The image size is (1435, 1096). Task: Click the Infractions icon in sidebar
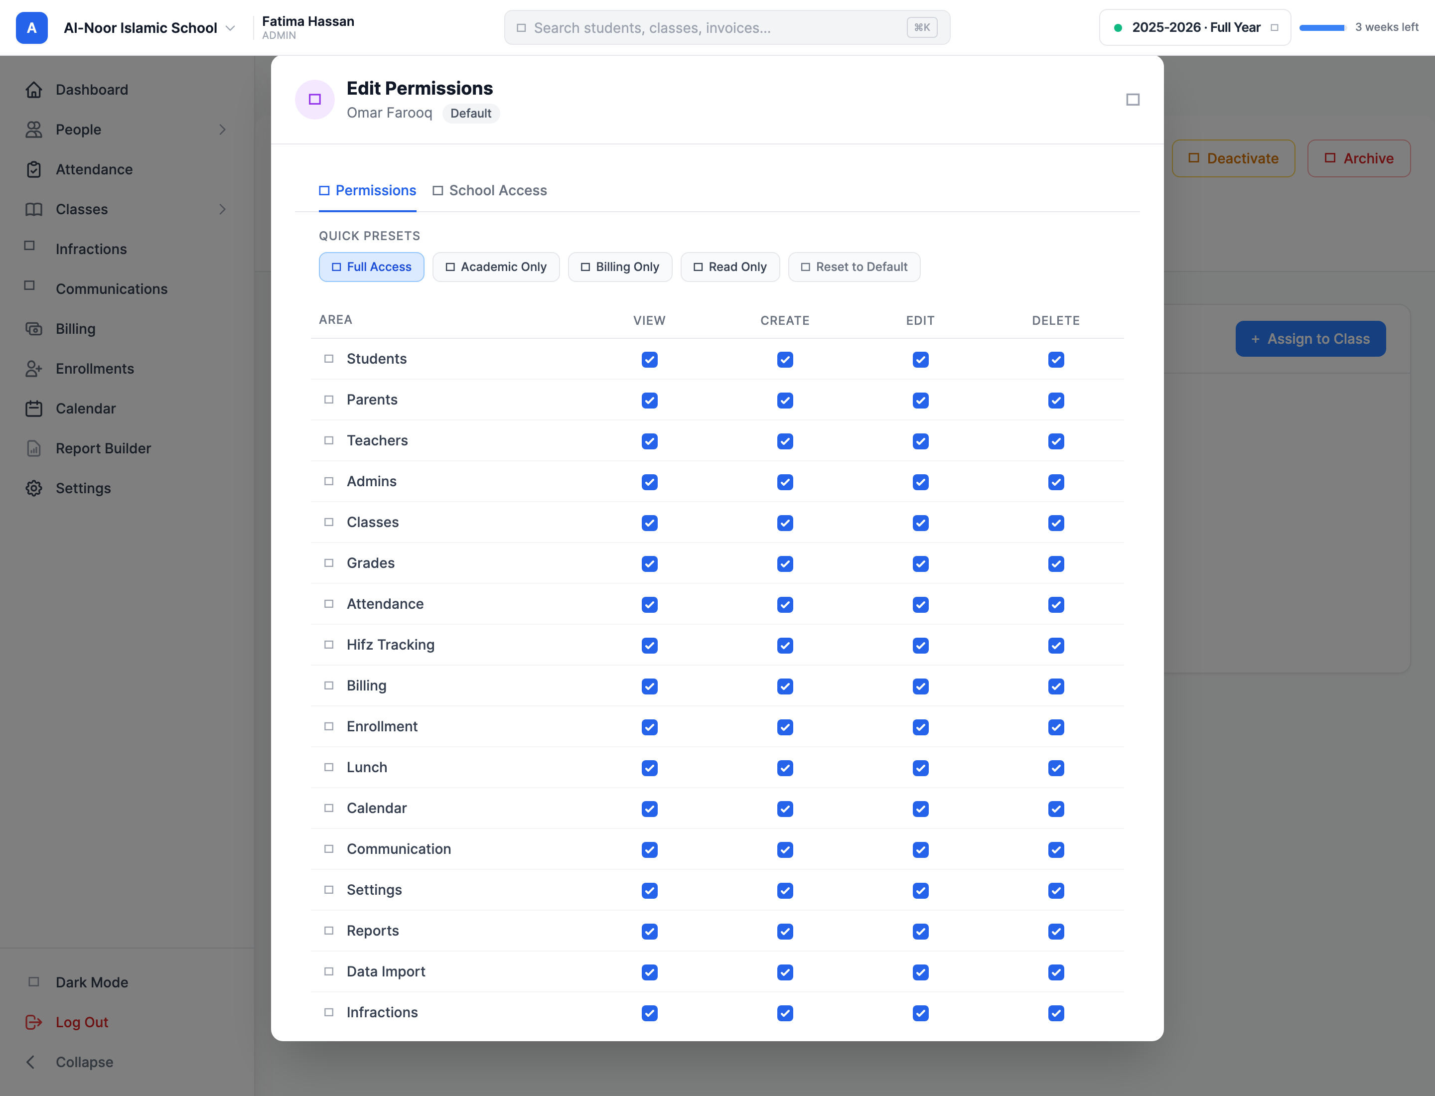pyautogui.click(x=29, y=246)
